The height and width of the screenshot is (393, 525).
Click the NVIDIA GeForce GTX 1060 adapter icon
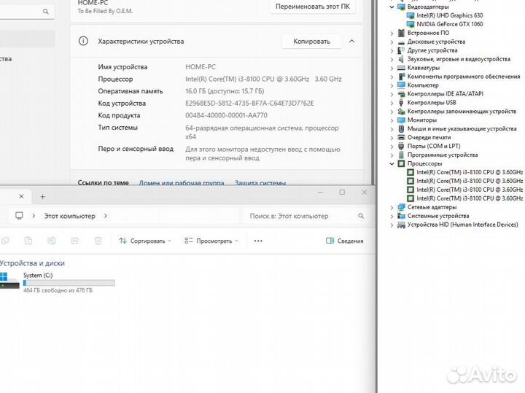click(x=411, y=24)
